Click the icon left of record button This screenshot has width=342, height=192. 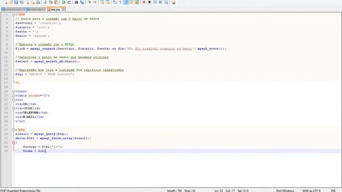click(x=137, y=2)
